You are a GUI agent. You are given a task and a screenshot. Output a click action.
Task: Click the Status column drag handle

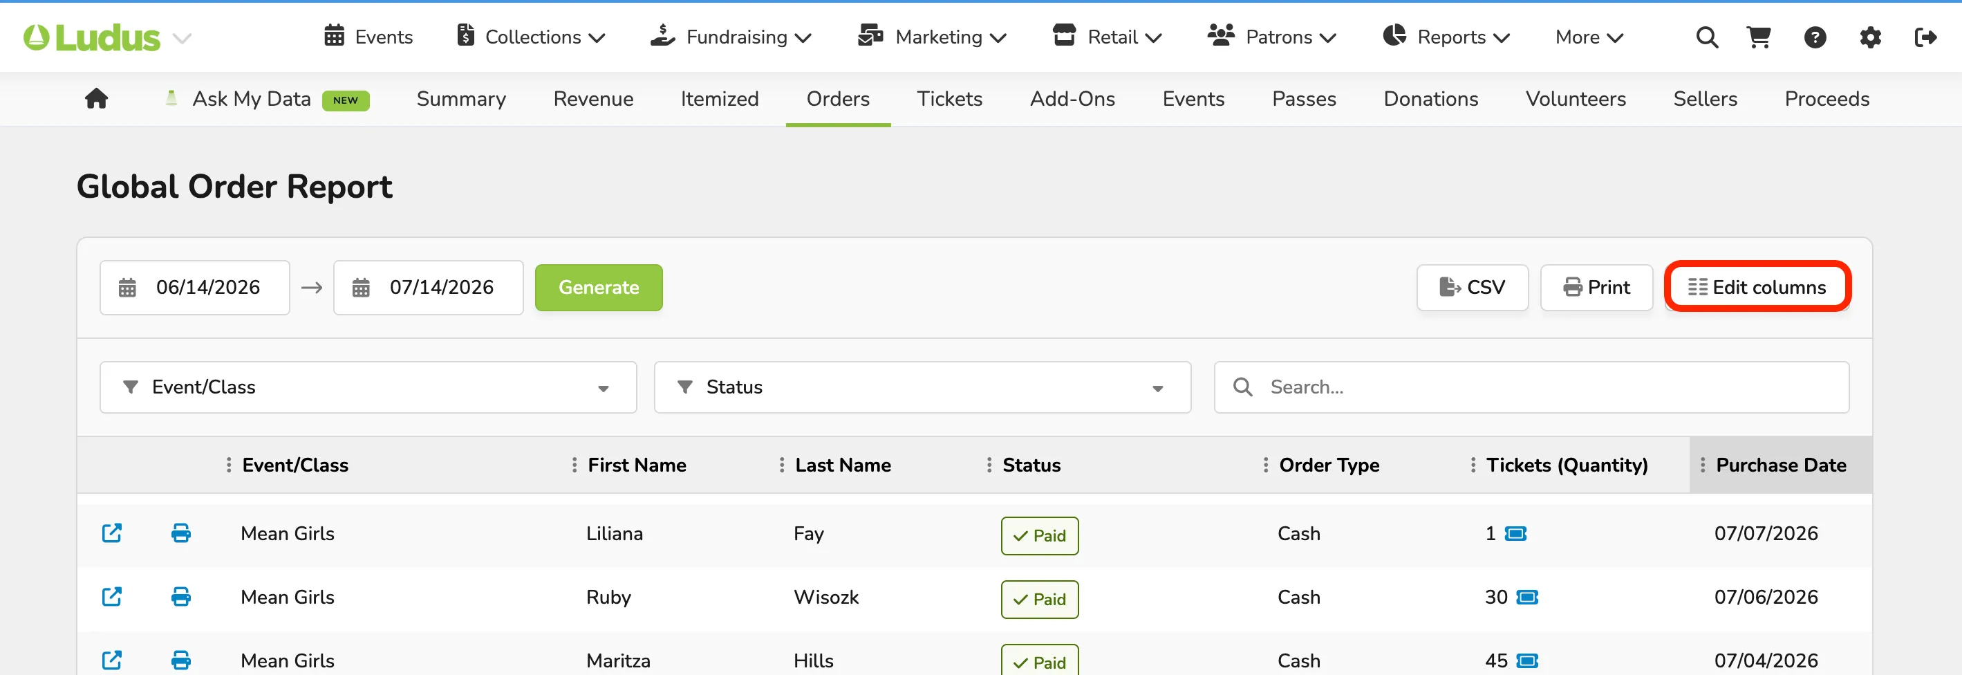(x=989, y=465)
